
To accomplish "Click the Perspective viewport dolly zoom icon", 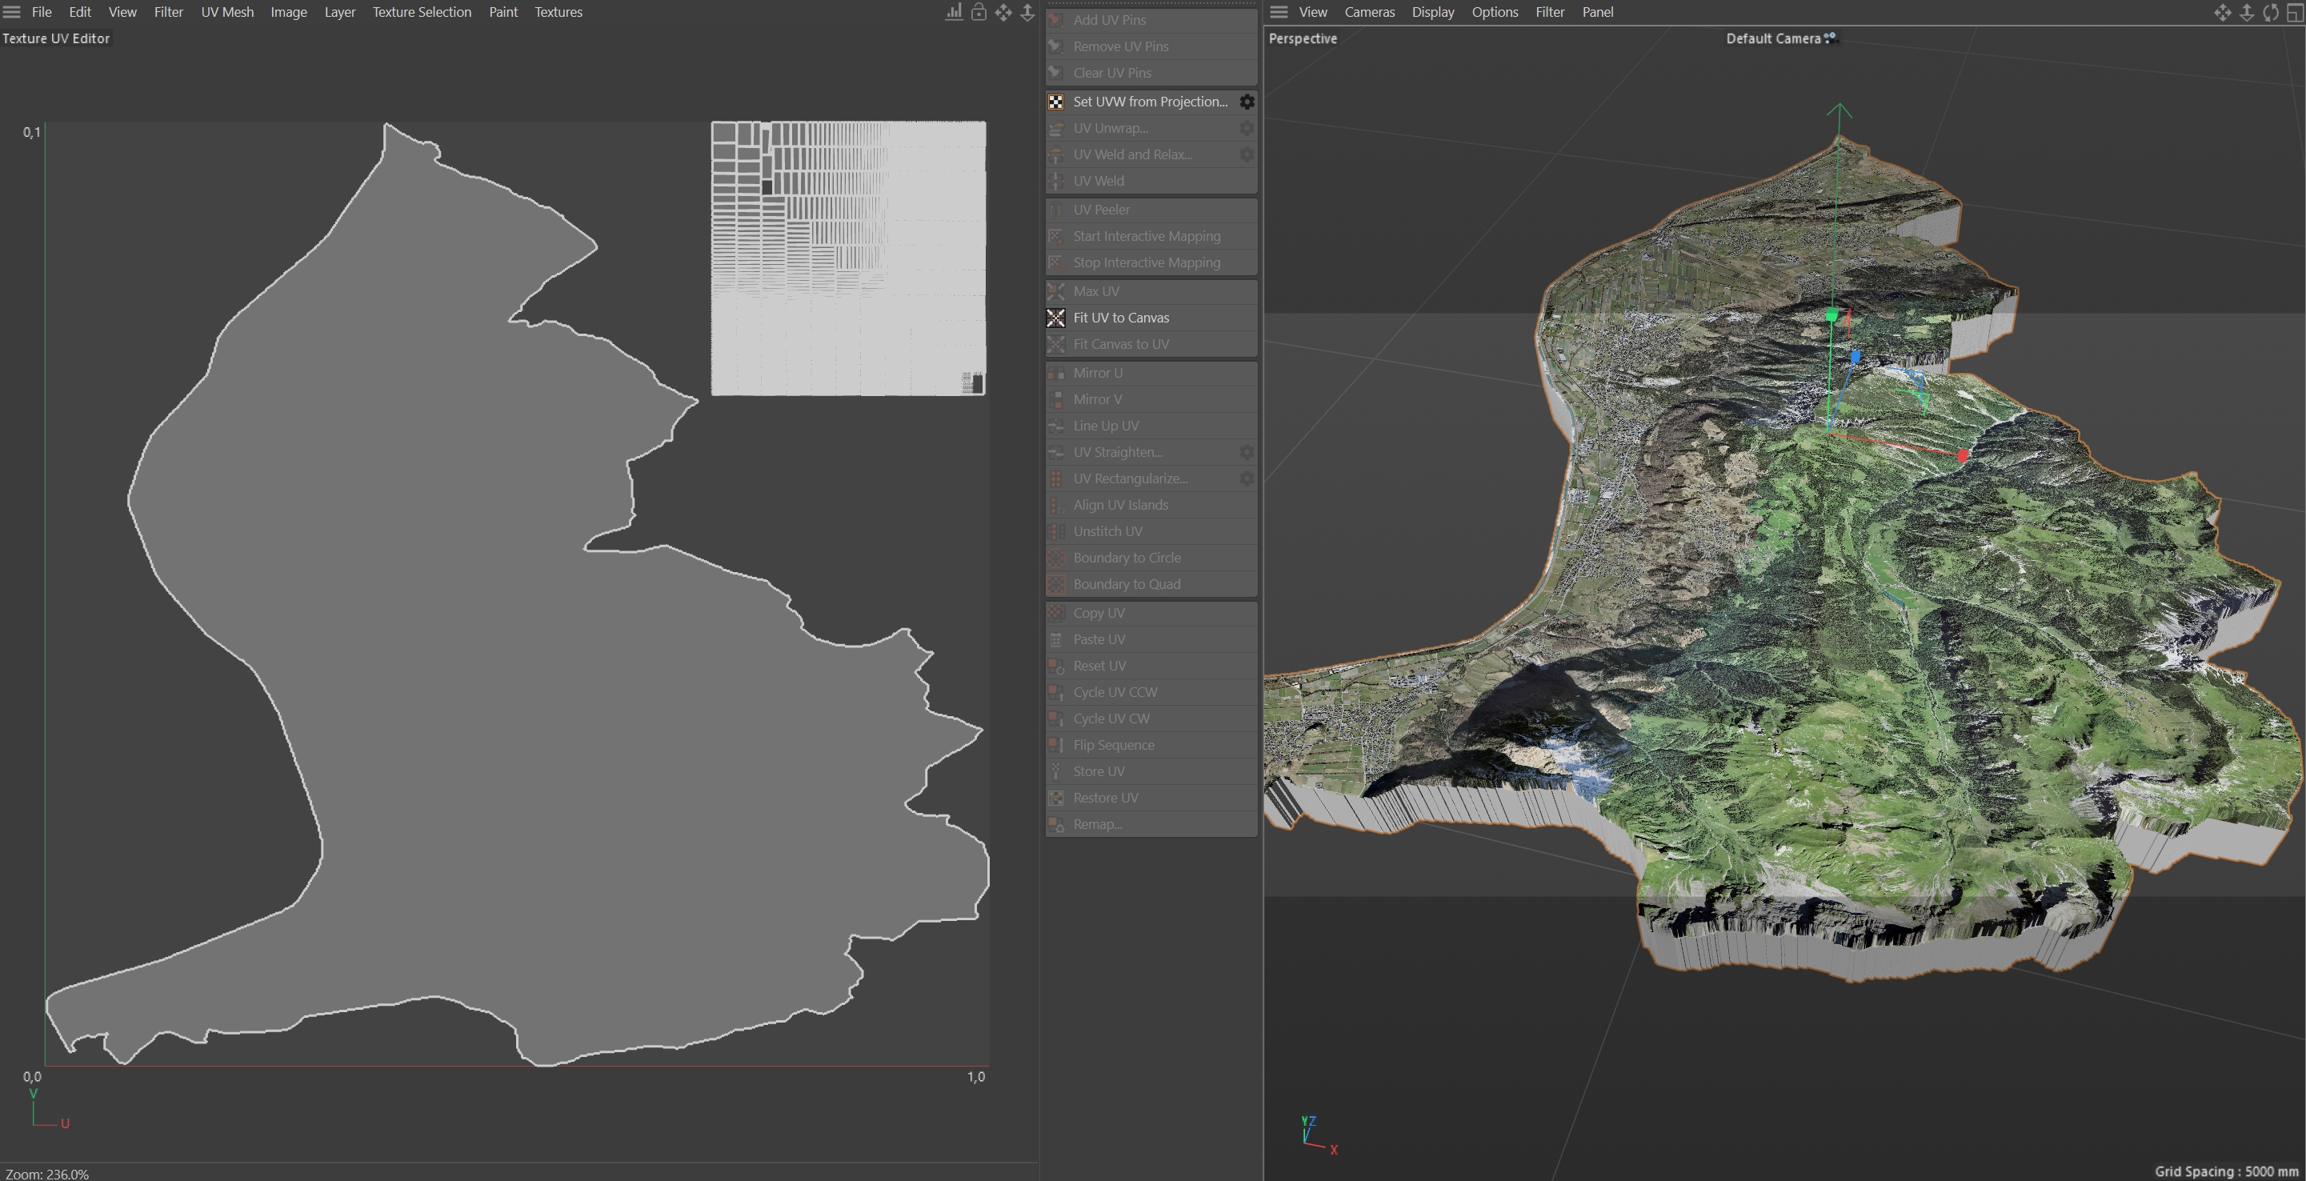I will tap(2246, 12).
